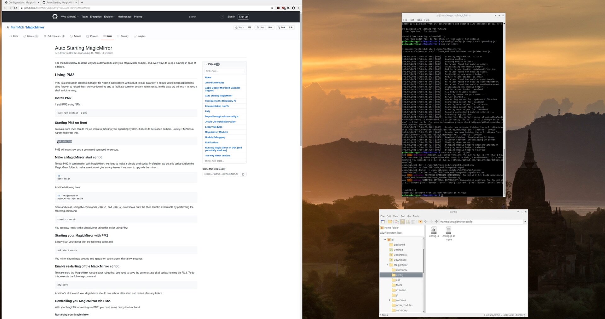The width and height of the screenshot is (605, 319).
Task: Open the file manager path history dropdown
Action: (525, 222)
